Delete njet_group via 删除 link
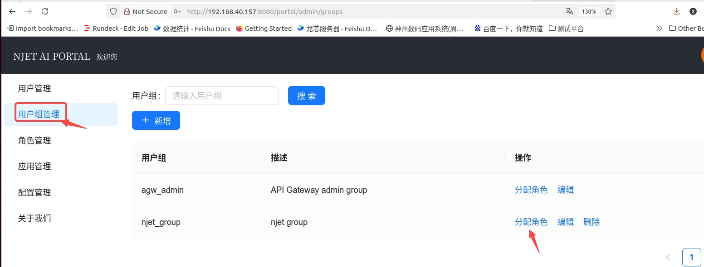 coord(592,222)
